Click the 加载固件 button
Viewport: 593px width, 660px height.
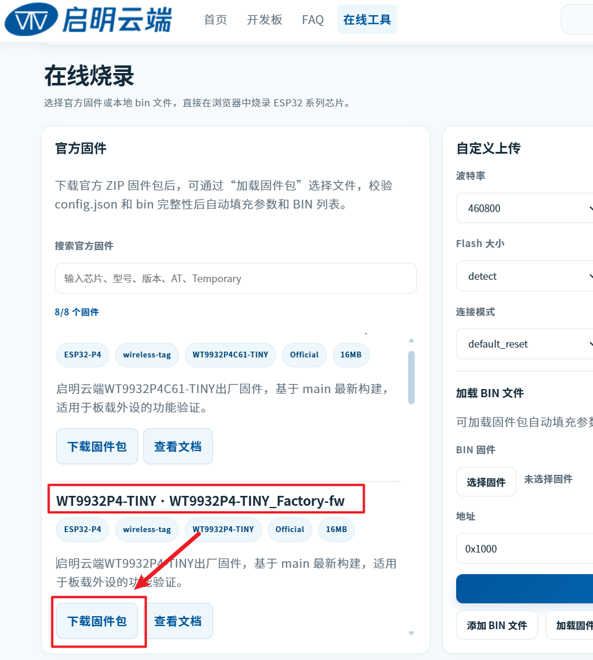570,625
